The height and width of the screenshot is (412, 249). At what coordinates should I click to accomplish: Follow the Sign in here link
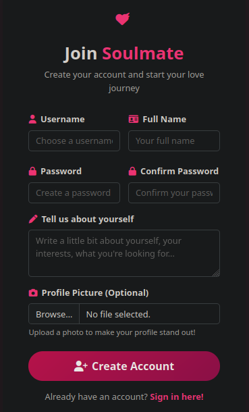point(177,396)
